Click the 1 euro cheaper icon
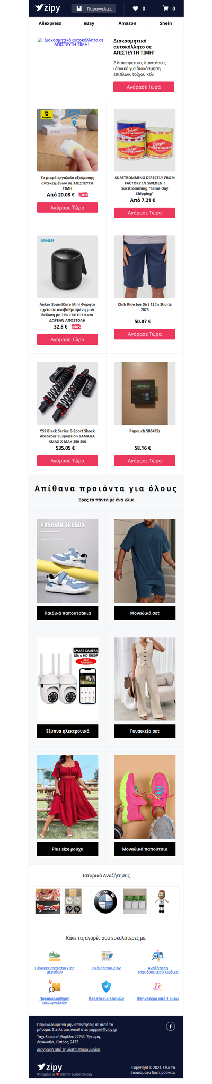The image size is (212, 1084). coord(158,986)
